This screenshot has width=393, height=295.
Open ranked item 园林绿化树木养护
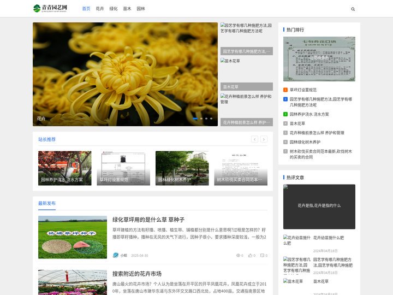tap(305, 142)
